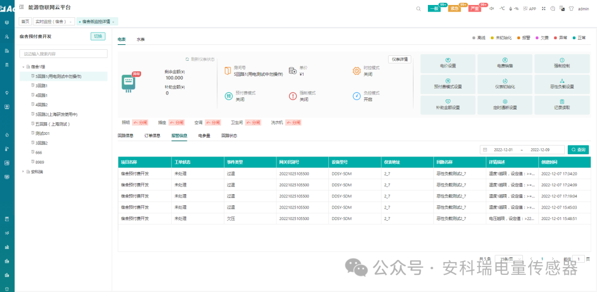Click the 查询 search button
Viewport: 597px width, 292px height.
578,150
